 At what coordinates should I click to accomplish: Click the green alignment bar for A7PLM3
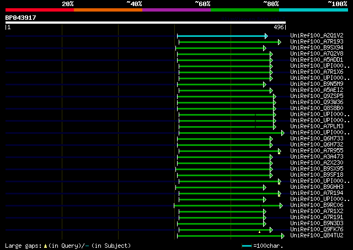point(226,127)
